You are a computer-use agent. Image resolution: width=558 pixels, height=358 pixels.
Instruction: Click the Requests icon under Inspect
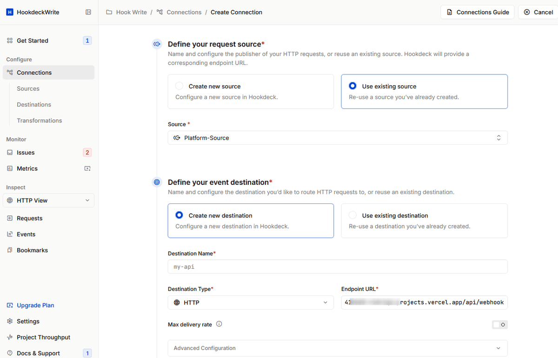click(11, 218)
